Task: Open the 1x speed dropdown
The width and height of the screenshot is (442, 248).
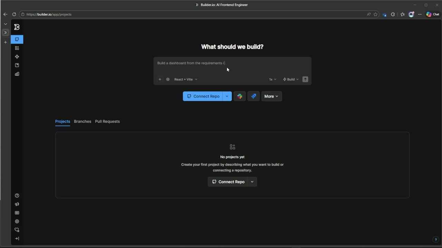Action: pos(272,79)
